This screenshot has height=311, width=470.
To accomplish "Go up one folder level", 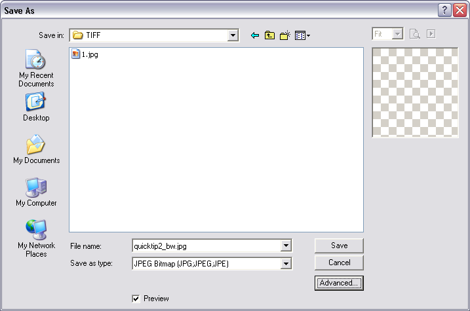I will pos(269,35).
